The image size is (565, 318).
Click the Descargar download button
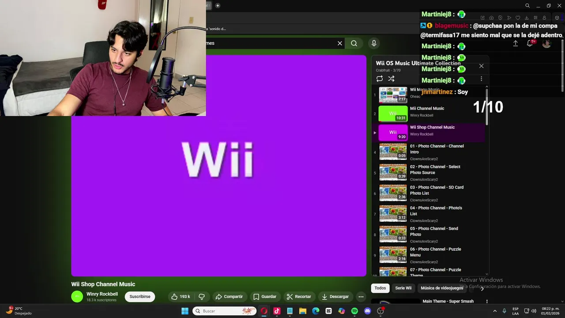pos(335,297)
